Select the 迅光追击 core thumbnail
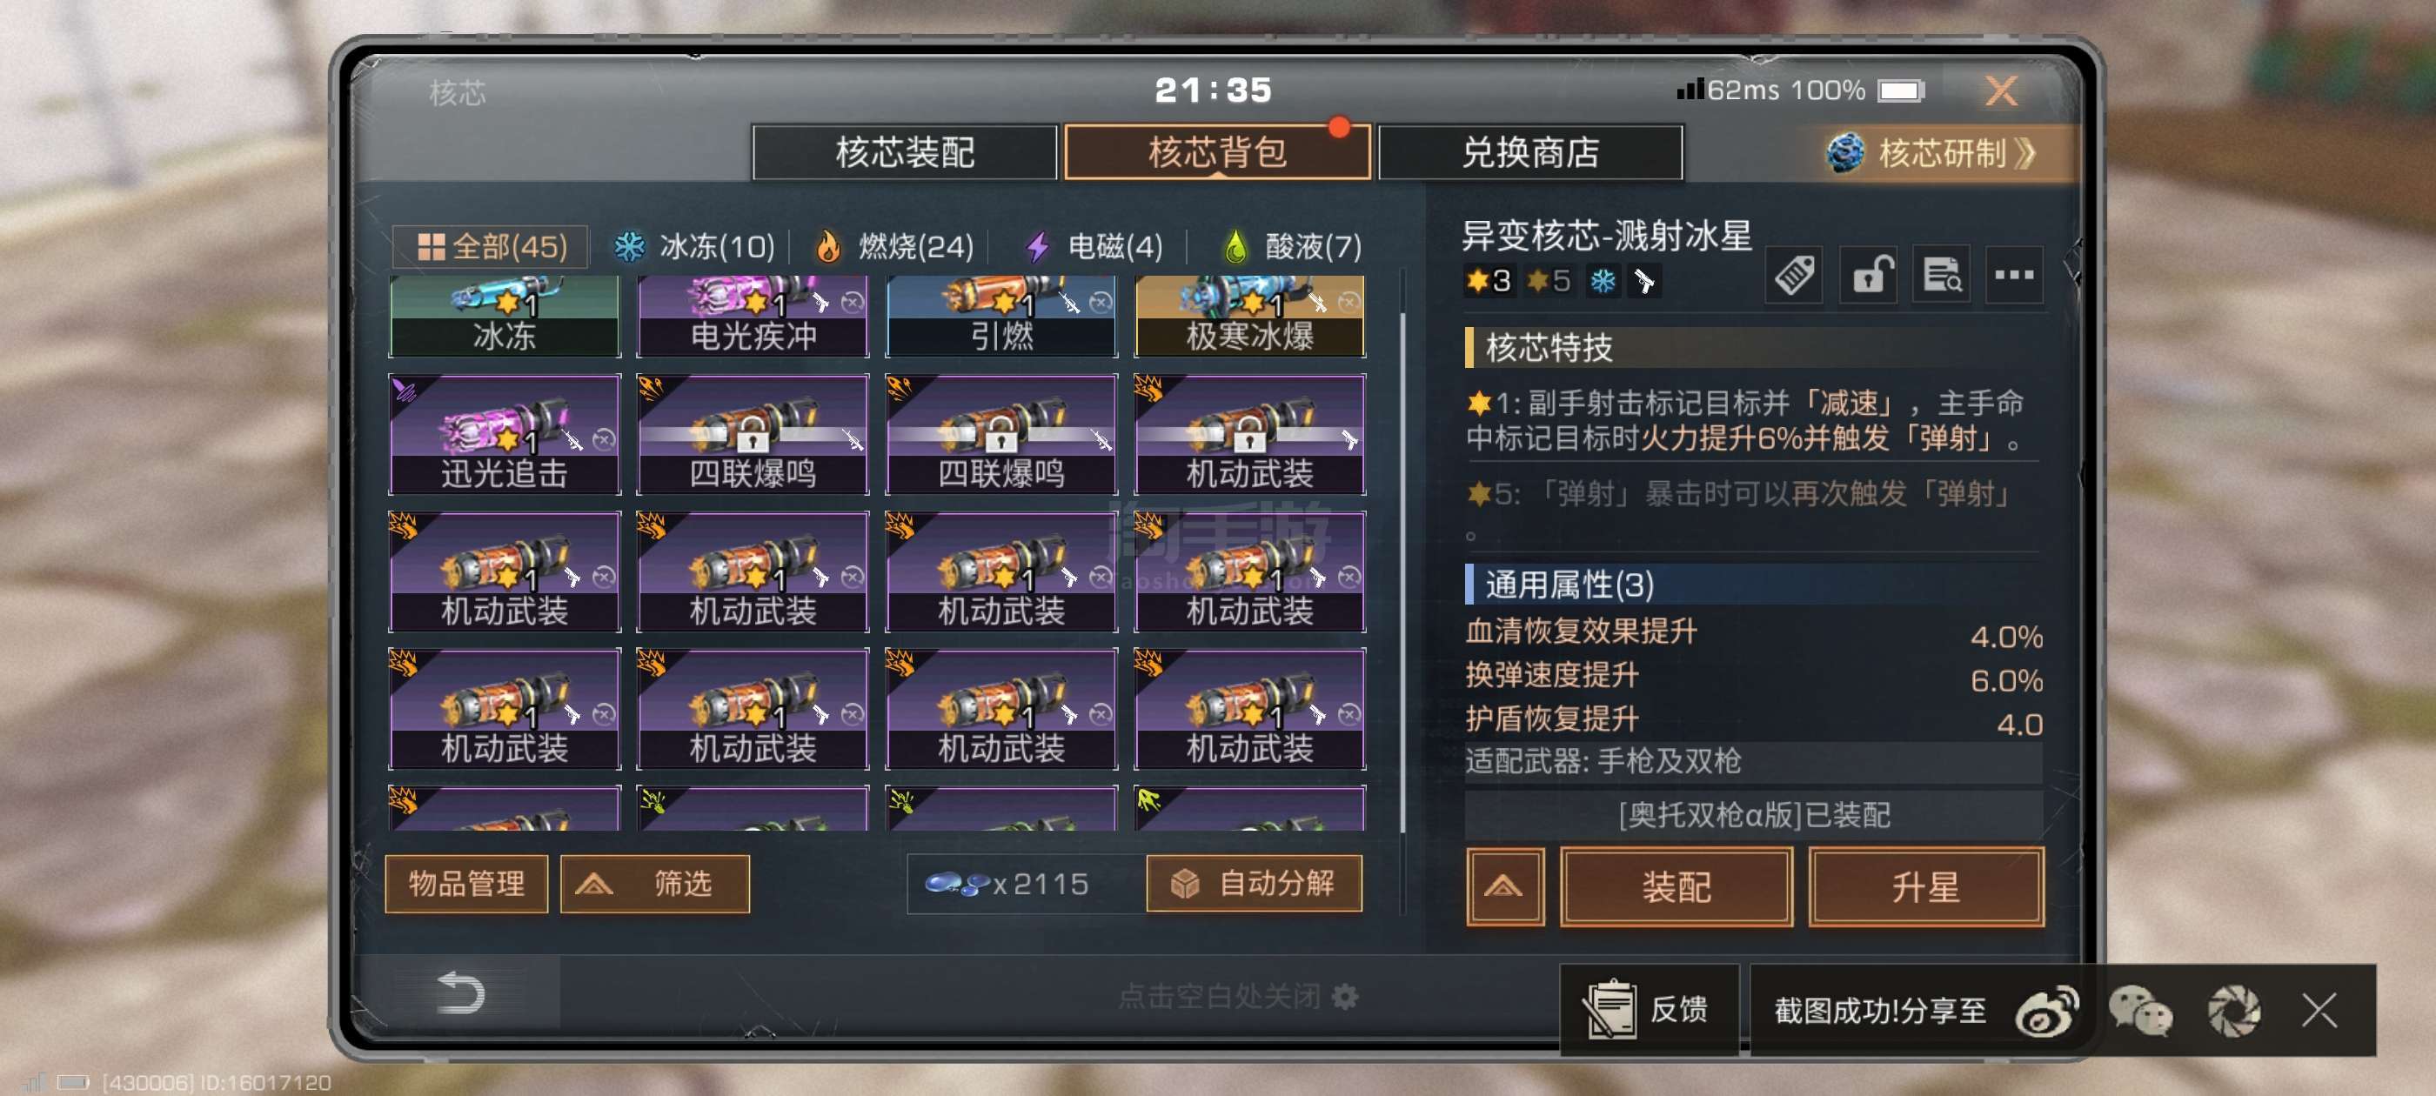 point(505,434)
